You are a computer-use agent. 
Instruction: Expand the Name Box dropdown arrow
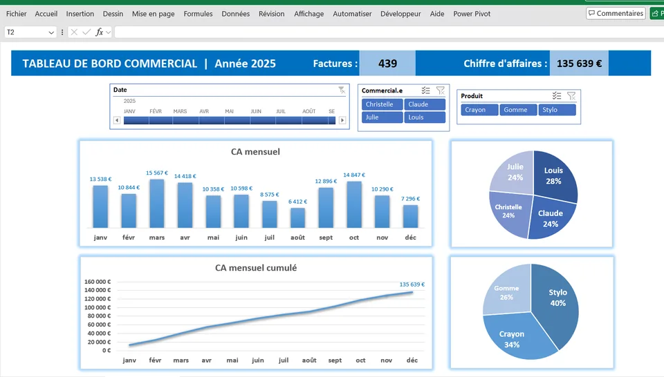tap(51, 32)
